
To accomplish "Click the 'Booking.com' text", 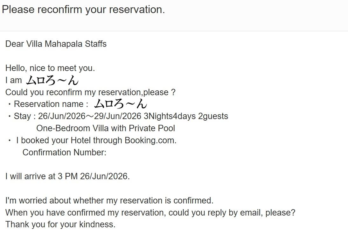I will pos(150,140).
